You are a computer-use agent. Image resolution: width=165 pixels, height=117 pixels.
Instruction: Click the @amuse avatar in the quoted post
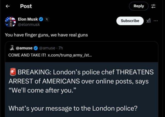[12, 48]
